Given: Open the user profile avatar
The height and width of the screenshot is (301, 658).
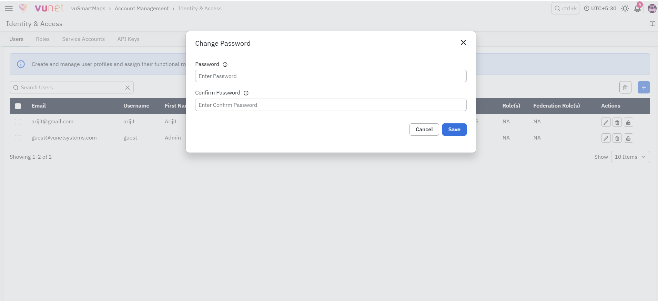Looking at the screenshot, I should 652,9.
